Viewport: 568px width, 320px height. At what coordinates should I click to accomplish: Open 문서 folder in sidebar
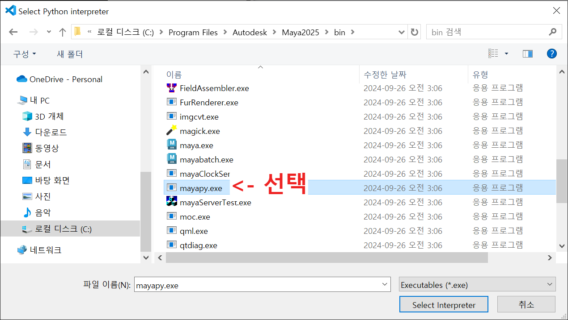pyautogui.click(x=42, y=164)
